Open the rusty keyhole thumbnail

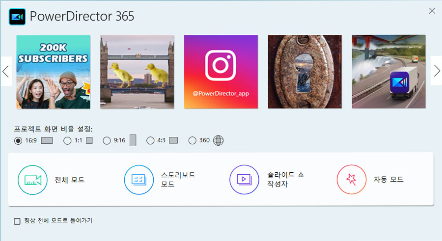(x=304, y=72)
